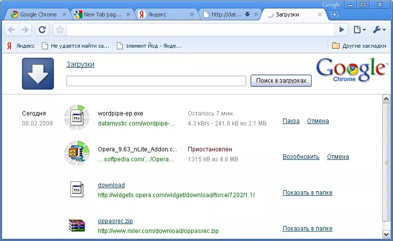Open the 'элемент Йод - Янде...' bookmark

(149, 46)
